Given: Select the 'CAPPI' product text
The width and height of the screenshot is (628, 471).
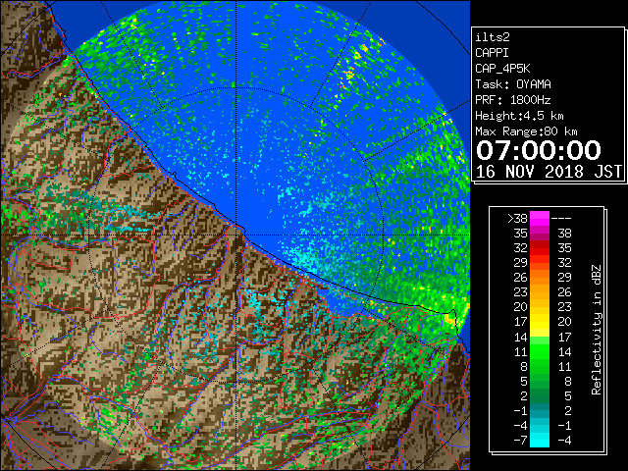Looking at the screenshot, I should (x=492, y=53).
